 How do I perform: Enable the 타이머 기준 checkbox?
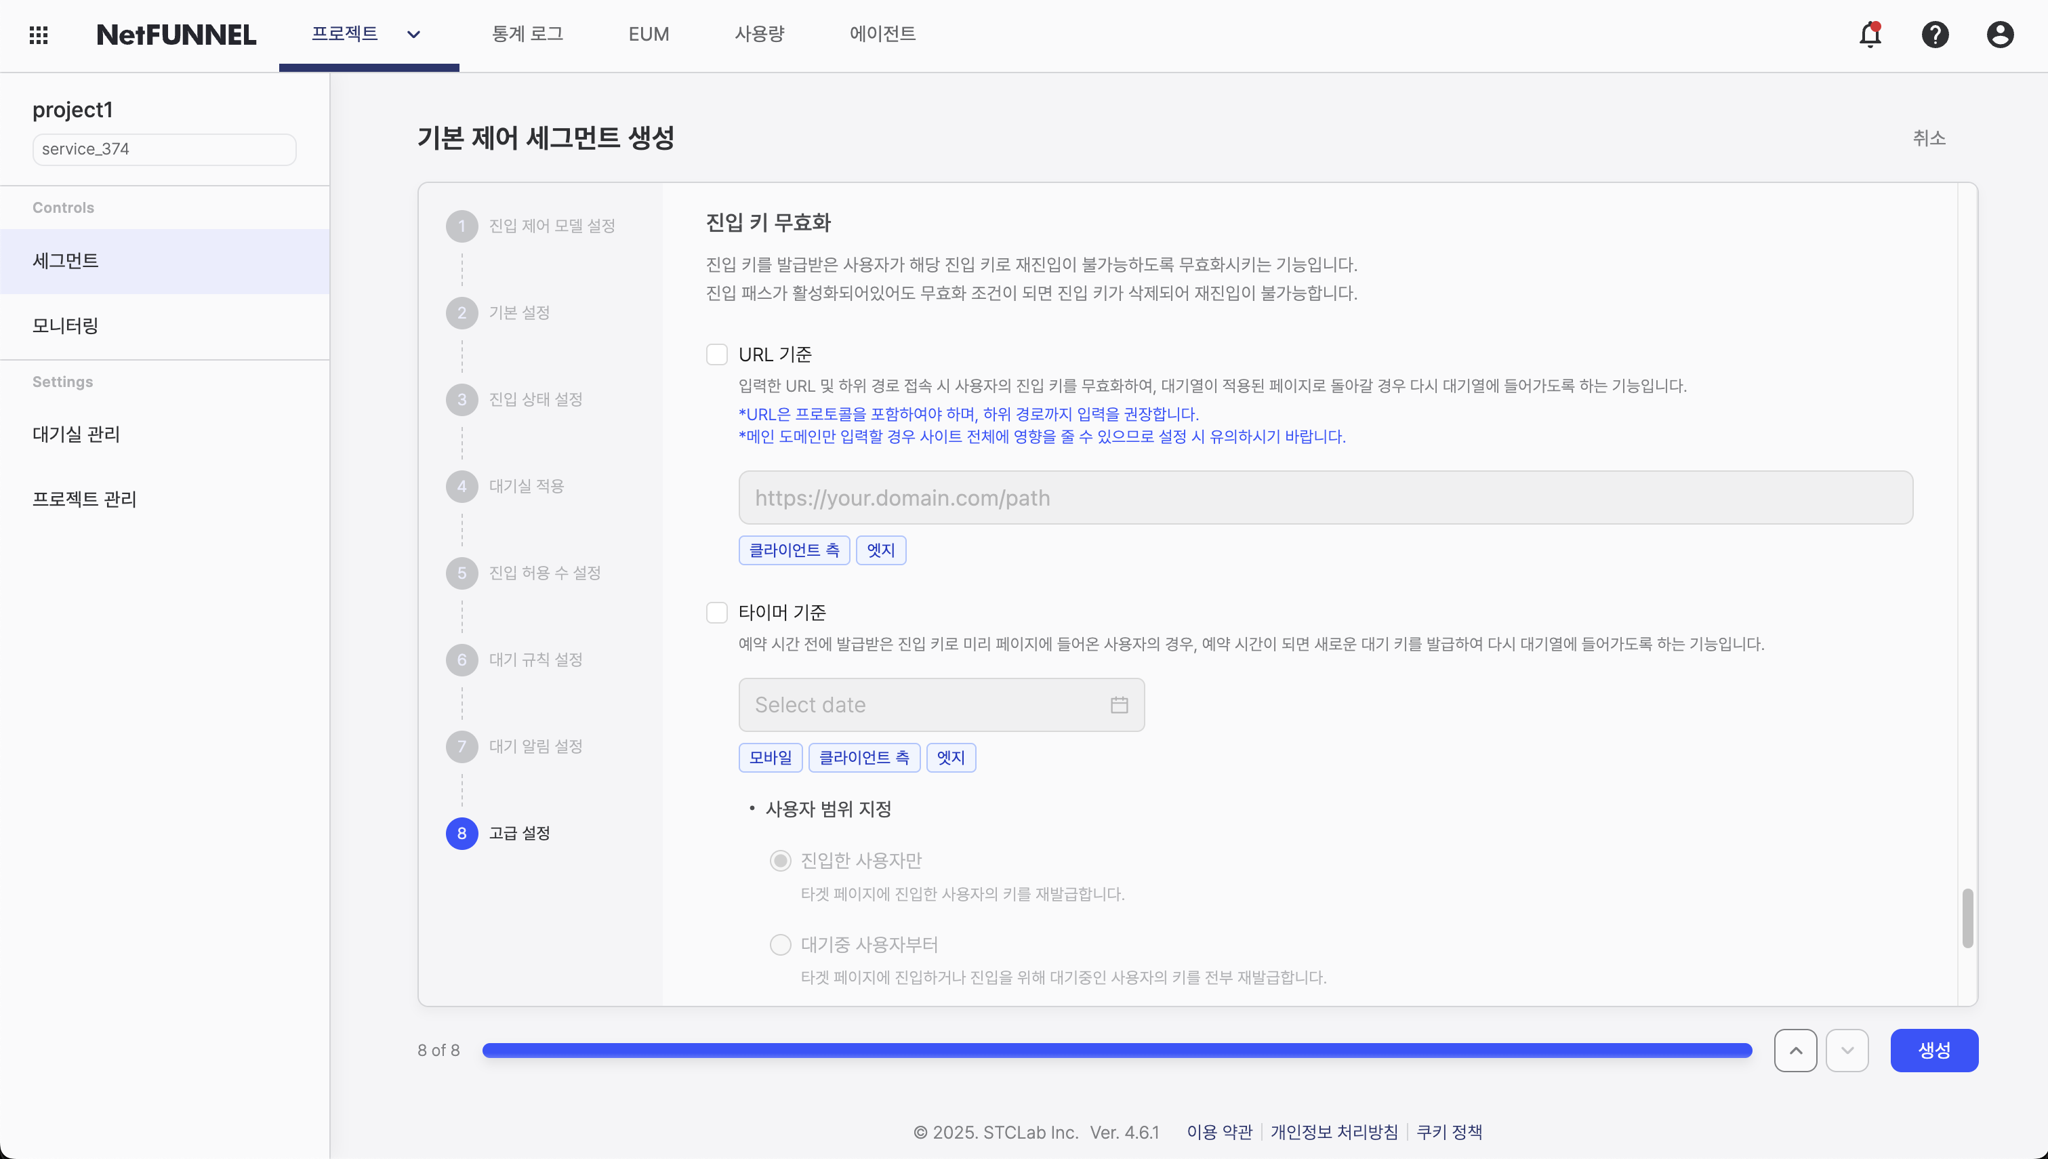pyautogui.click(x=717, y=612)
